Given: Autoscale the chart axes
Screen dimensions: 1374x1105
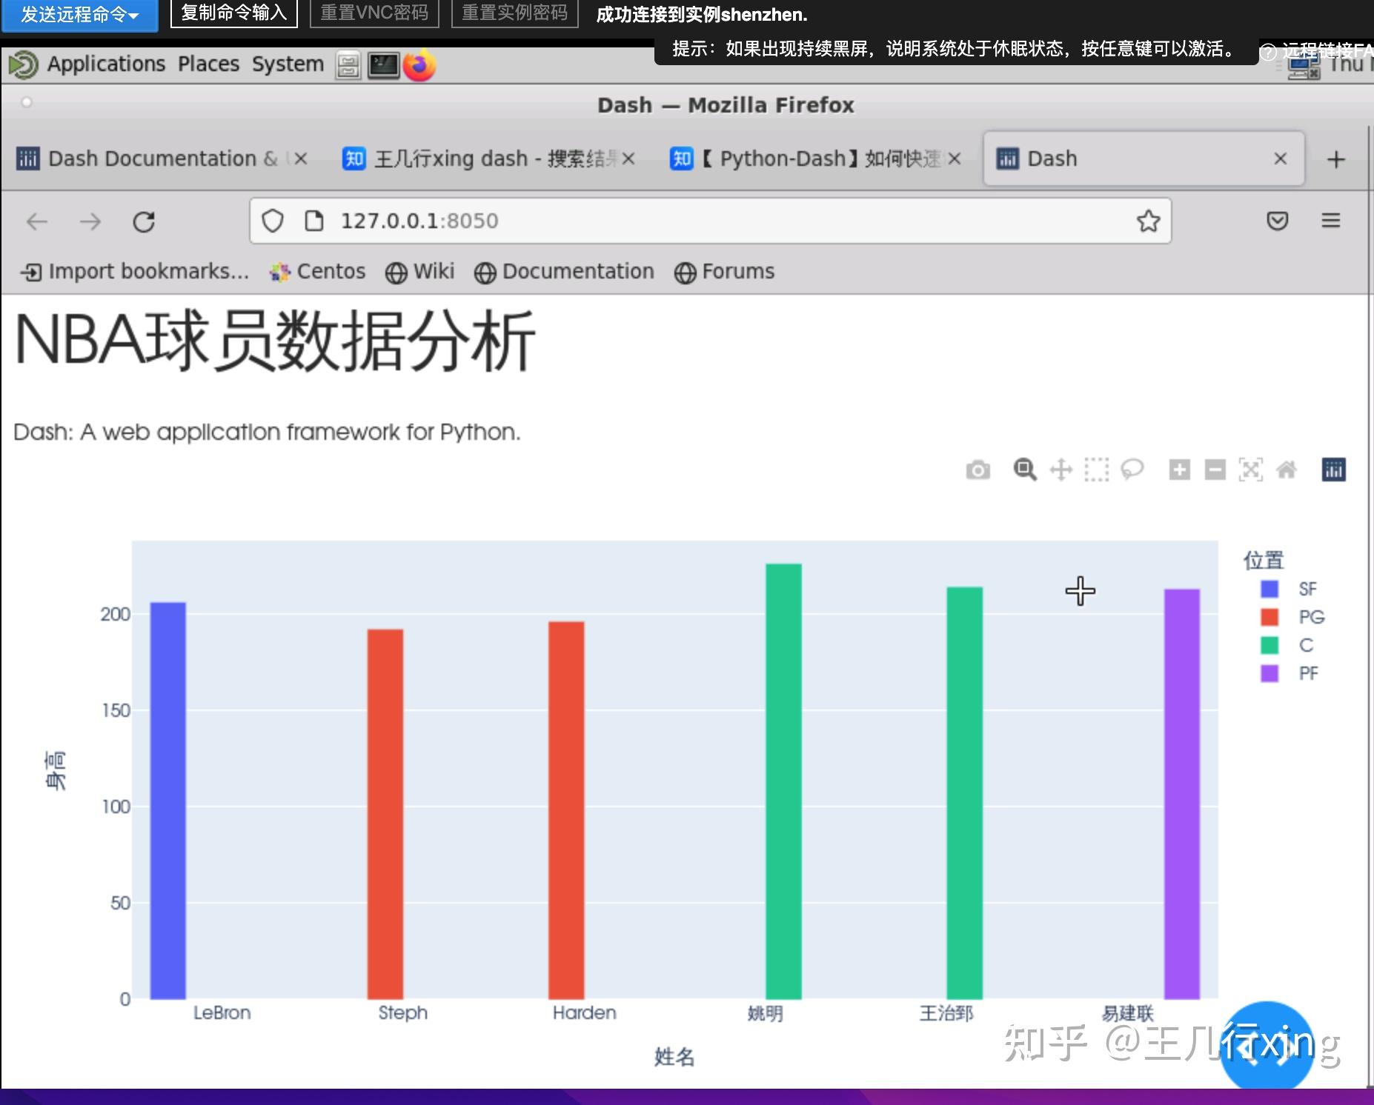Looking at the screenshot, I should pos(1250,469).
